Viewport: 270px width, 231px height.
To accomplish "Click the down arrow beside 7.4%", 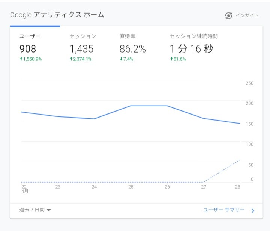I will 121,59.
